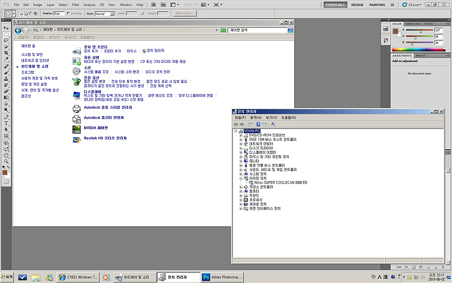
Task: Open the Filter menu
Action: coord(75,5)
